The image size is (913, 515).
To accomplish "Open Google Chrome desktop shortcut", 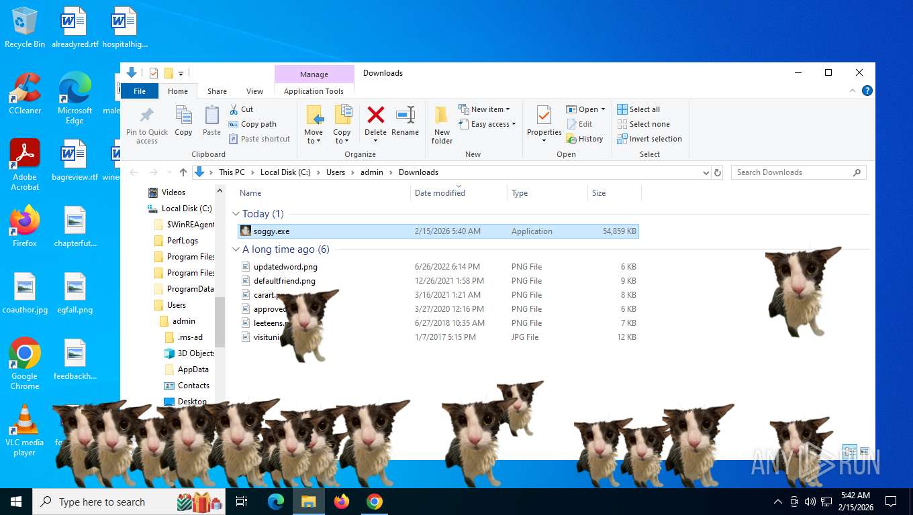I will pos(25,363).
